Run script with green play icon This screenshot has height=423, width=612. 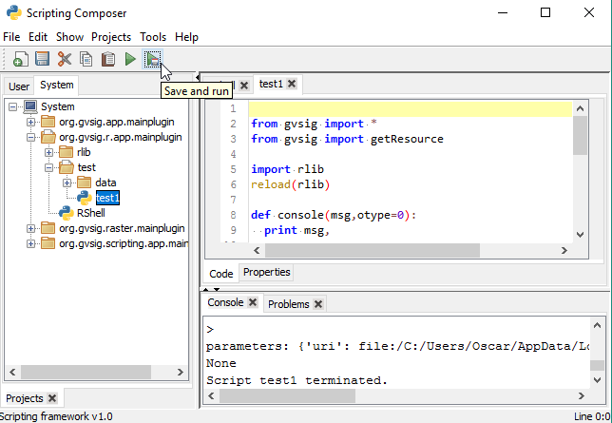[x=130, y=59]
